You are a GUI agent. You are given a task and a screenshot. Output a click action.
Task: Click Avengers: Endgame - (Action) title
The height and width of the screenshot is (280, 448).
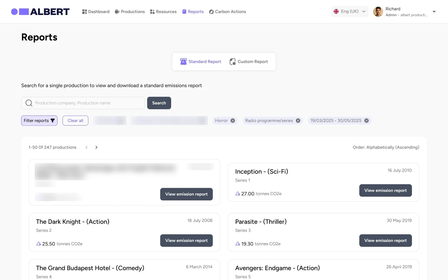click(x=277, y=268)
